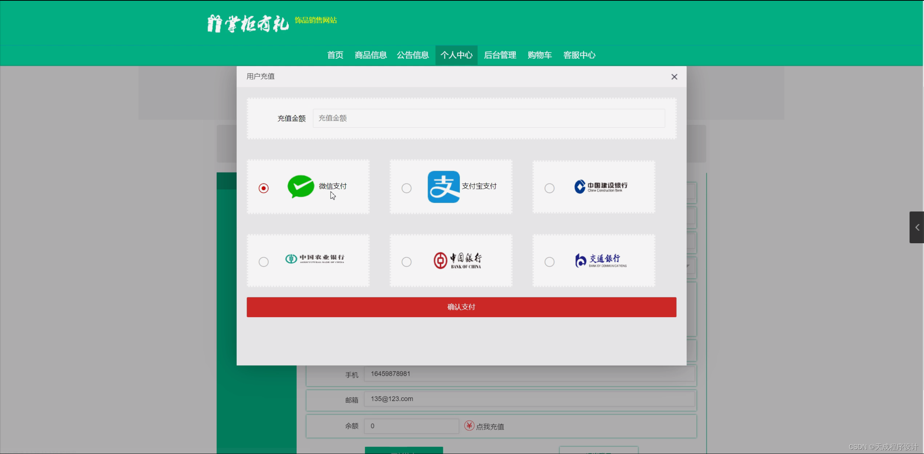Click the Bank of China logo
Screen dimensions: 924x454
[x=457, y=260]
